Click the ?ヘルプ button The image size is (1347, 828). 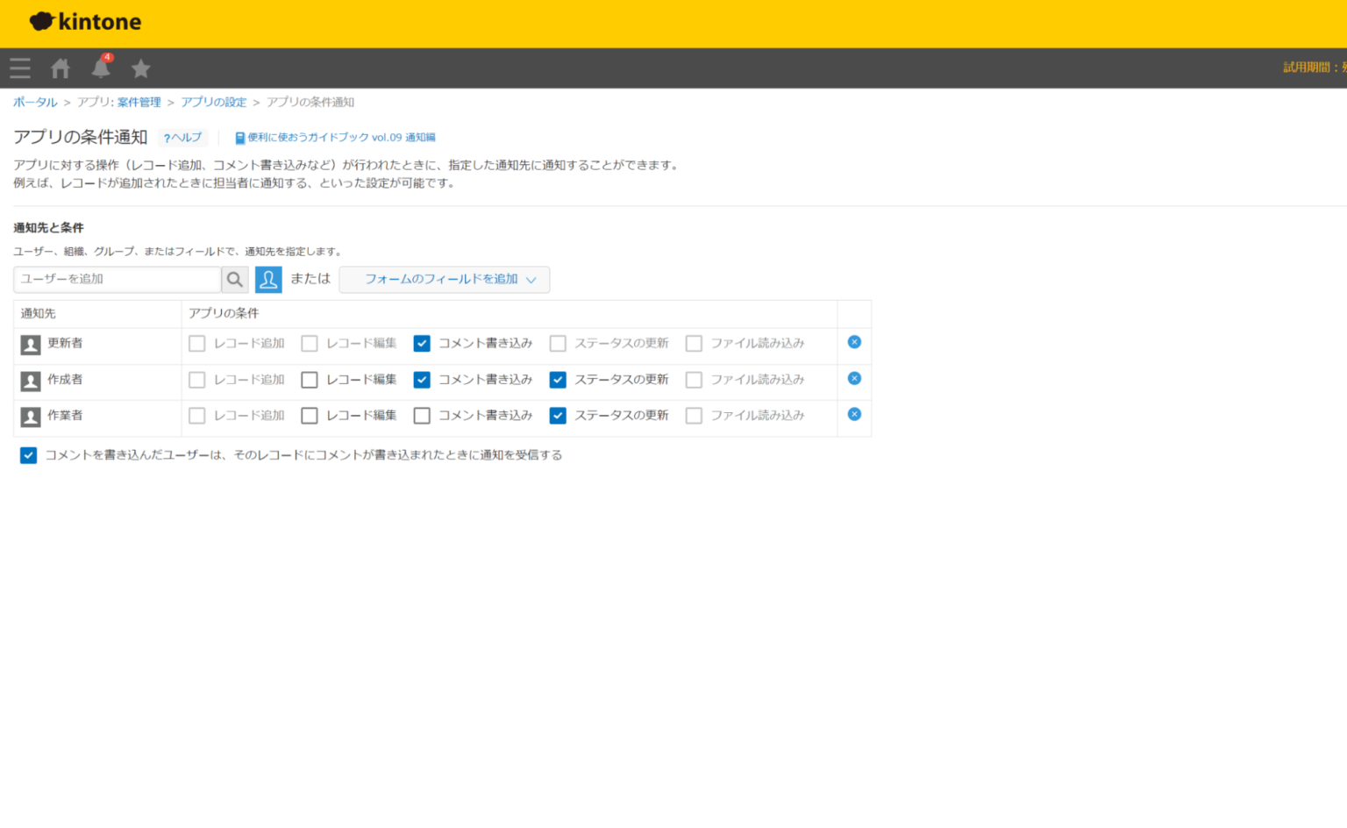point(182,137)
